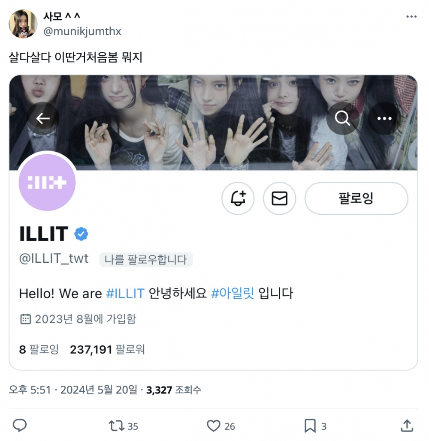Turn on notifications with the bell icon
The image size is (429, 441).
(238, 198)
